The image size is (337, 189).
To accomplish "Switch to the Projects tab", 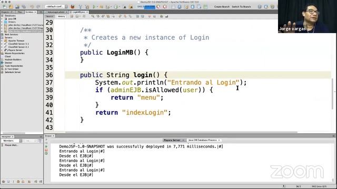I will coord(7,12).
